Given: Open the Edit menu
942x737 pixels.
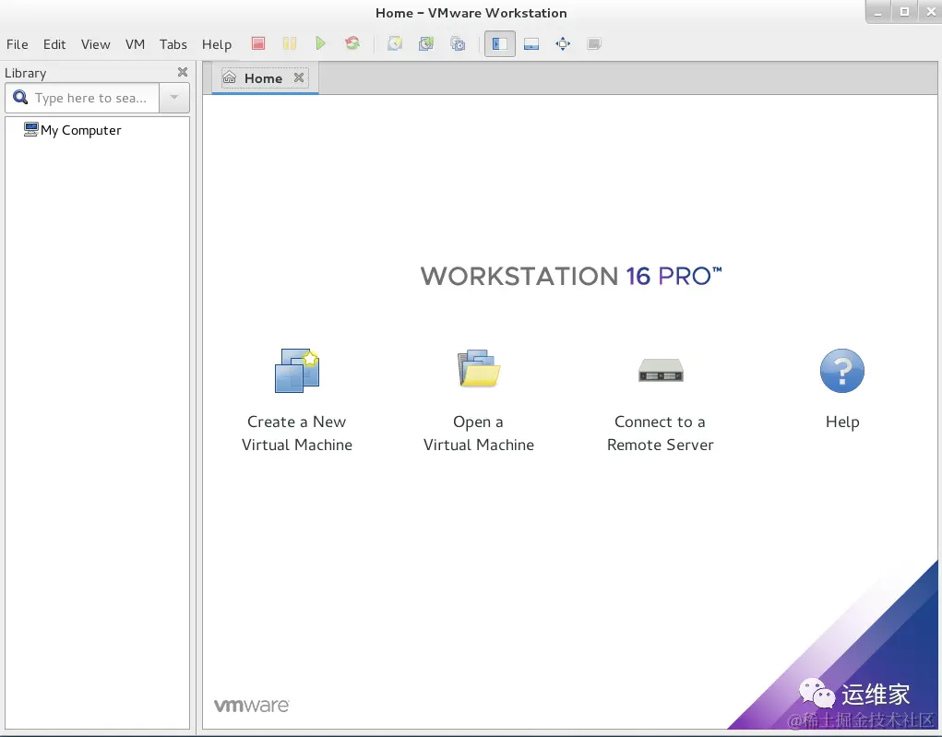Looking at the screenshot, I should tap(54, 44).
